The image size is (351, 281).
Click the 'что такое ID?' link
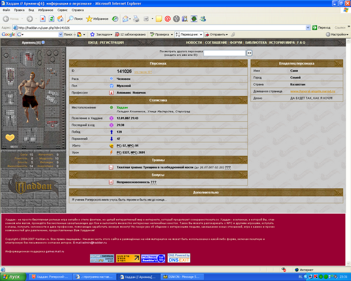[x=143, y=72]
